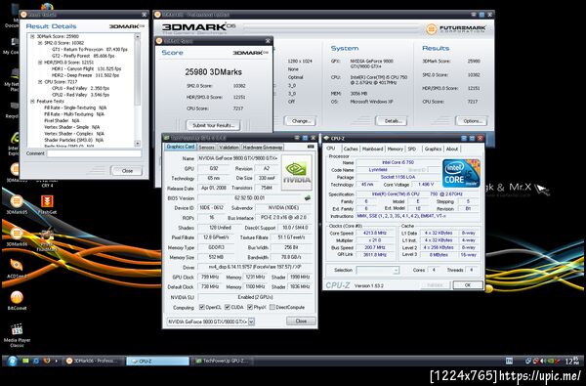The width and height of the screenshot is (586, 386).
Task: Switch to 3DMark06 taskbar button
Action: [x=93, y=361]
